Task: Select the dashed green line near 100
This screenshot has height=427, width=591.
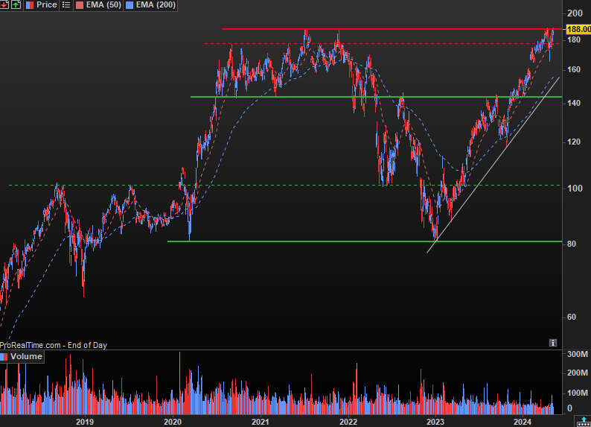Action: [x=284, y=186]
